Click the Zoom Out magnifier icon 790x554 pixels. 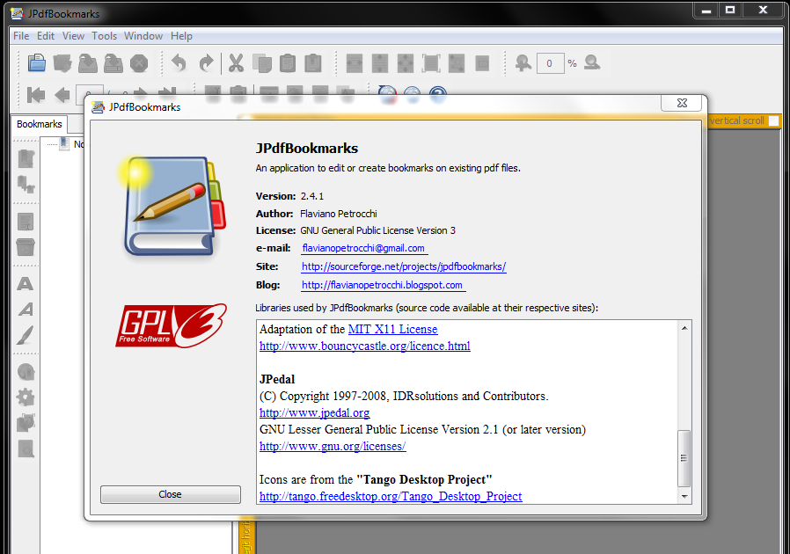click(x=592, y=63)
